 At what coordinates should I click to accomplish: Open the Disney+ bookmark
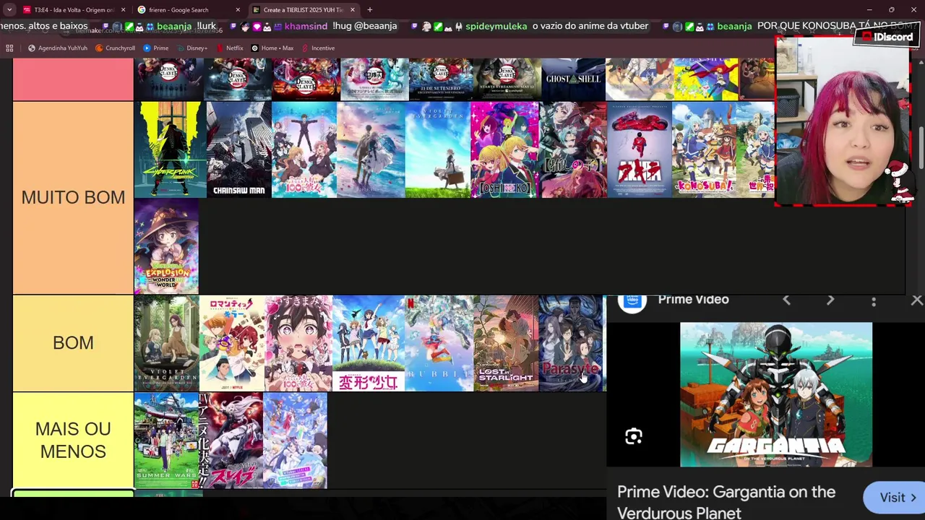[192, 48]
